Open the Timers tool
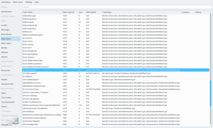This screenshot has width=213, height=128. [11, 107]
